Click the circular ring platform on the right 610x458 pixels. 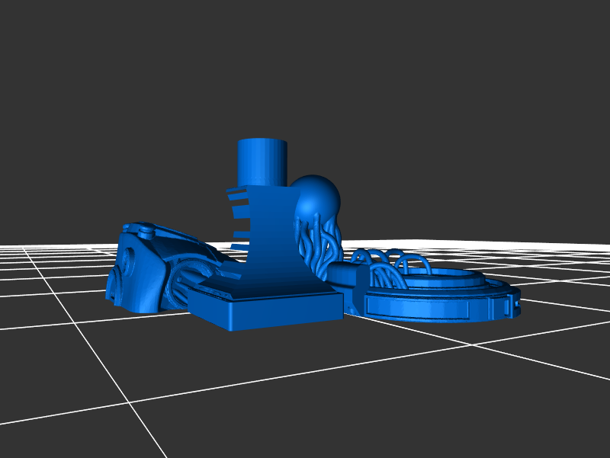pyautogui.click(x=488, y=293)
